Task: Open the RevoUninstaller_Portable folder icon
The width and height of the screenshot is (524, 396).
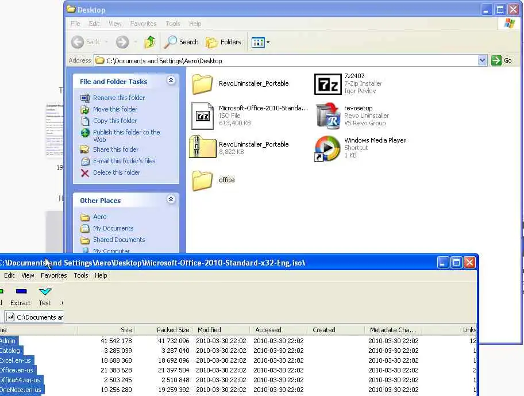Action: click(x=202, y=83)
